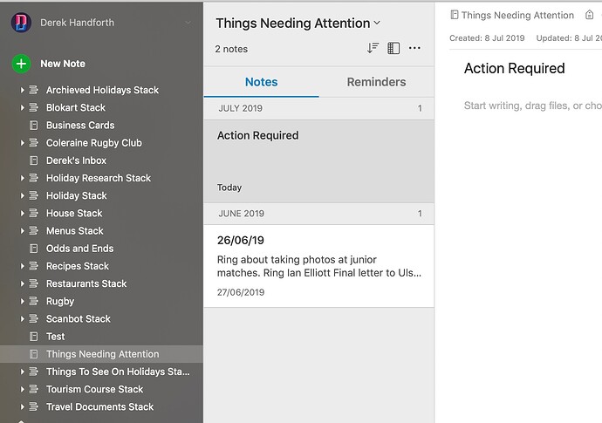Switch to the Notes tab
Viewport: 602px width, 423px height.
(261, 82)
